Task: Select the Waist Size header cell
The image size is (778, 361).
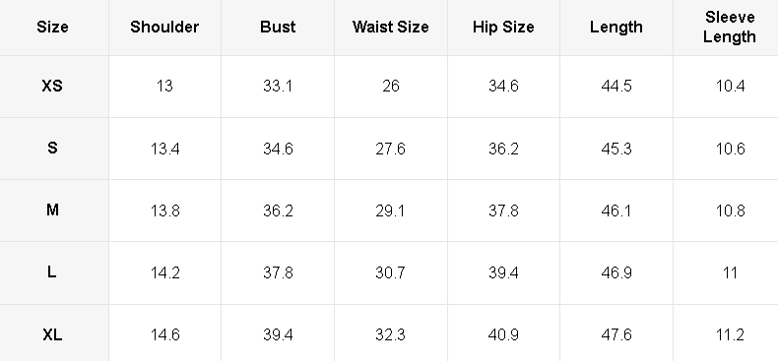Action: pos(391,27)
